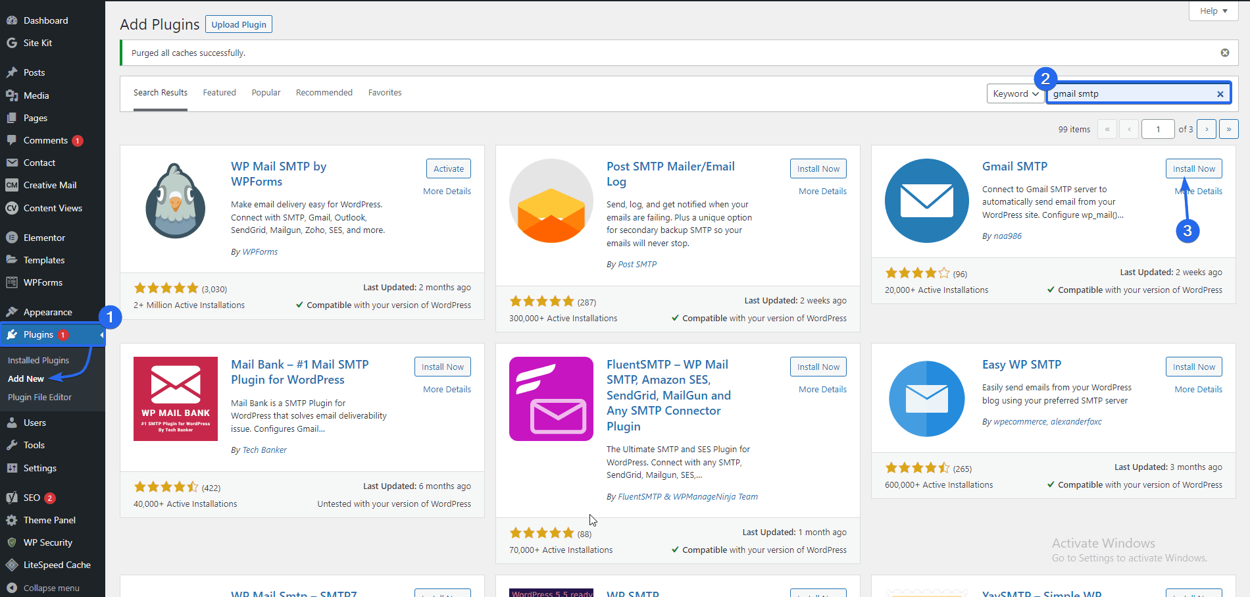Click the Comments bubble icon
This screenshot has height=597, width=1250.
12,140
